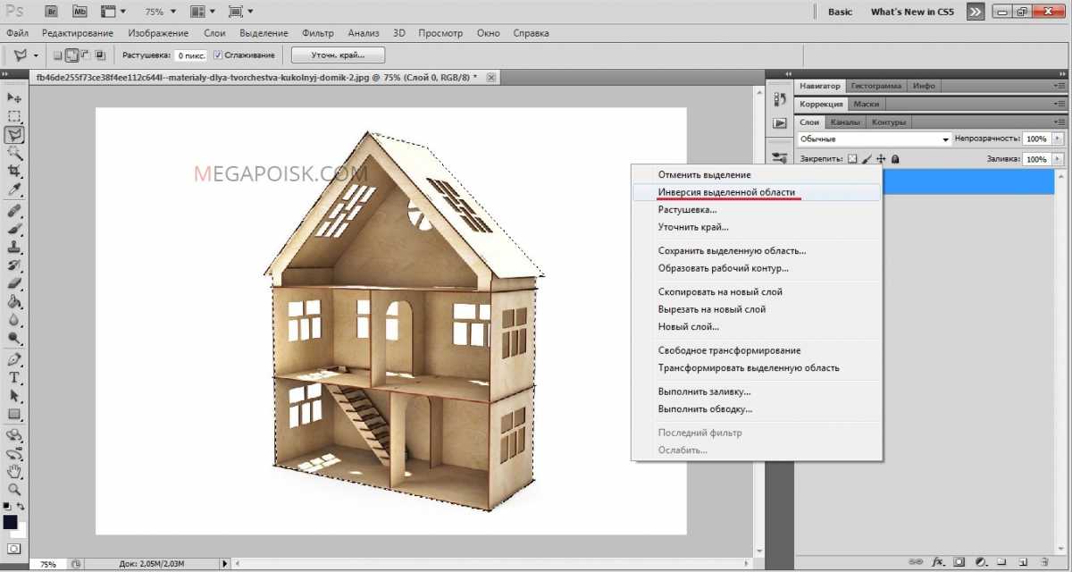This screenshot has width=1072, height=572.
Task: Activate the Zoom magnifier tool
Action: pos(14,489)
